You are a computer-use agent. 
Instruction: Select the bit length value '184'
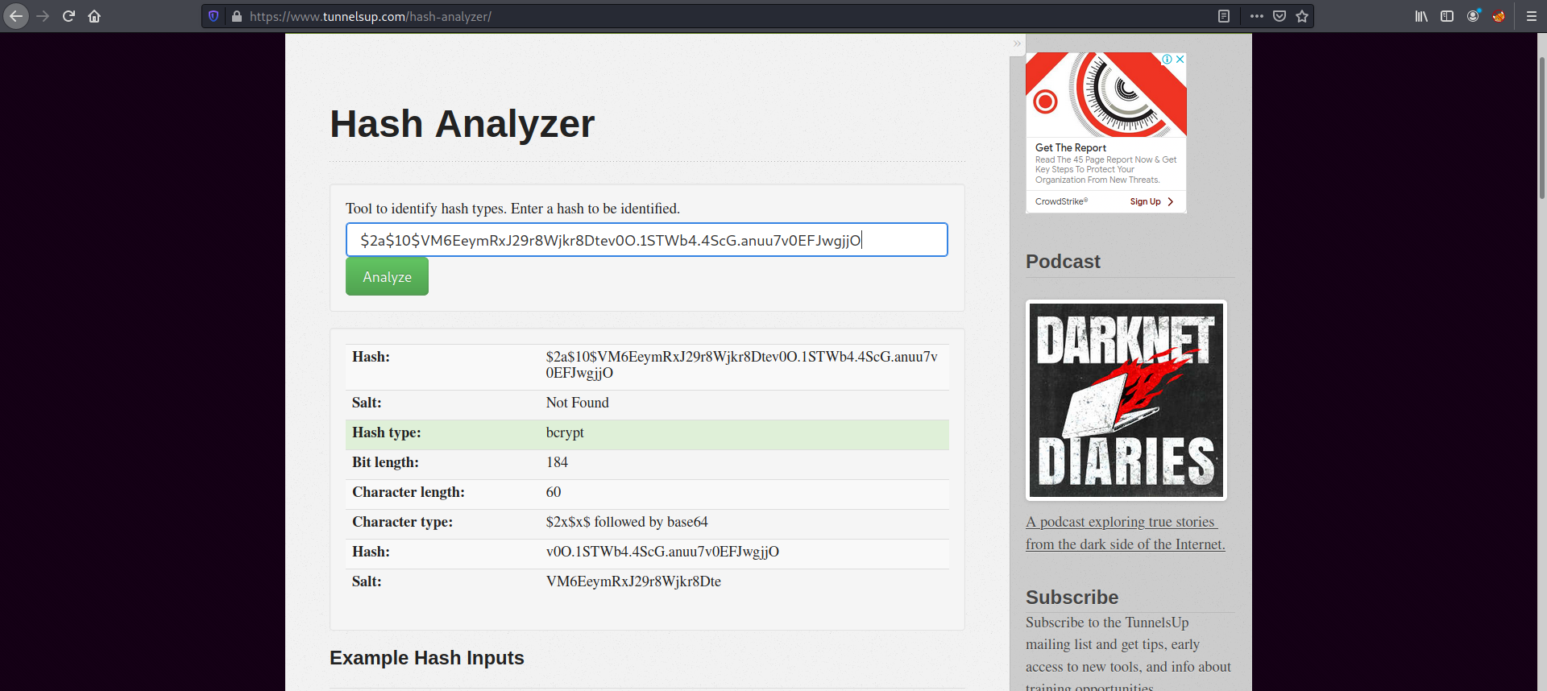[557, 462]
